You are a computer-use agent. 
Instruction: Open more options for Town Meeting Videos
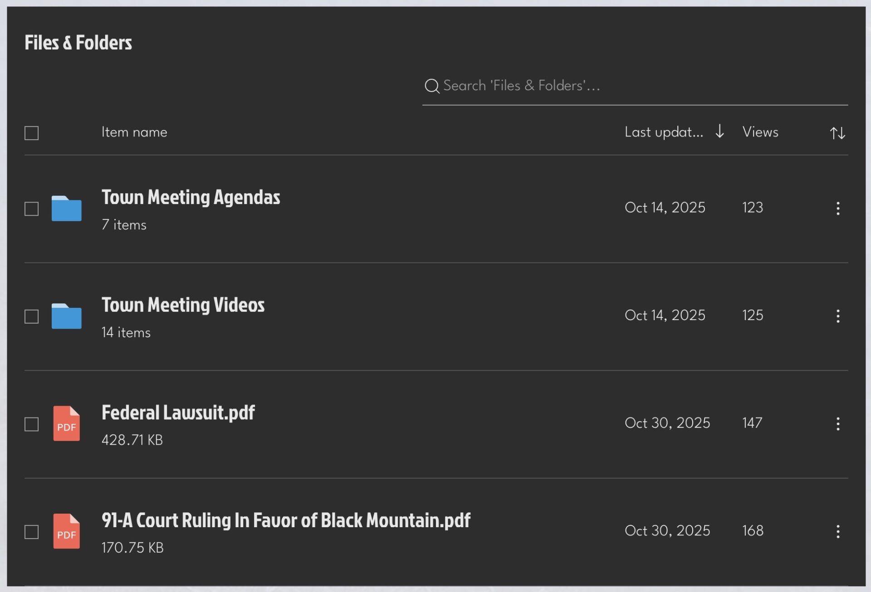[837, 316]
